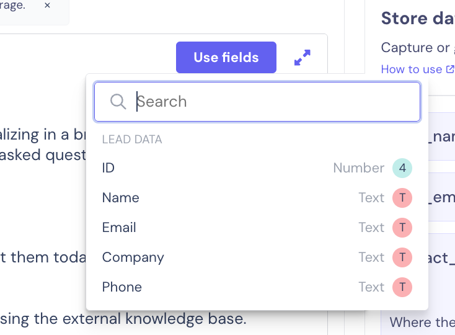
Task: Expand the editor with the arrows icon
Action: 303,58
